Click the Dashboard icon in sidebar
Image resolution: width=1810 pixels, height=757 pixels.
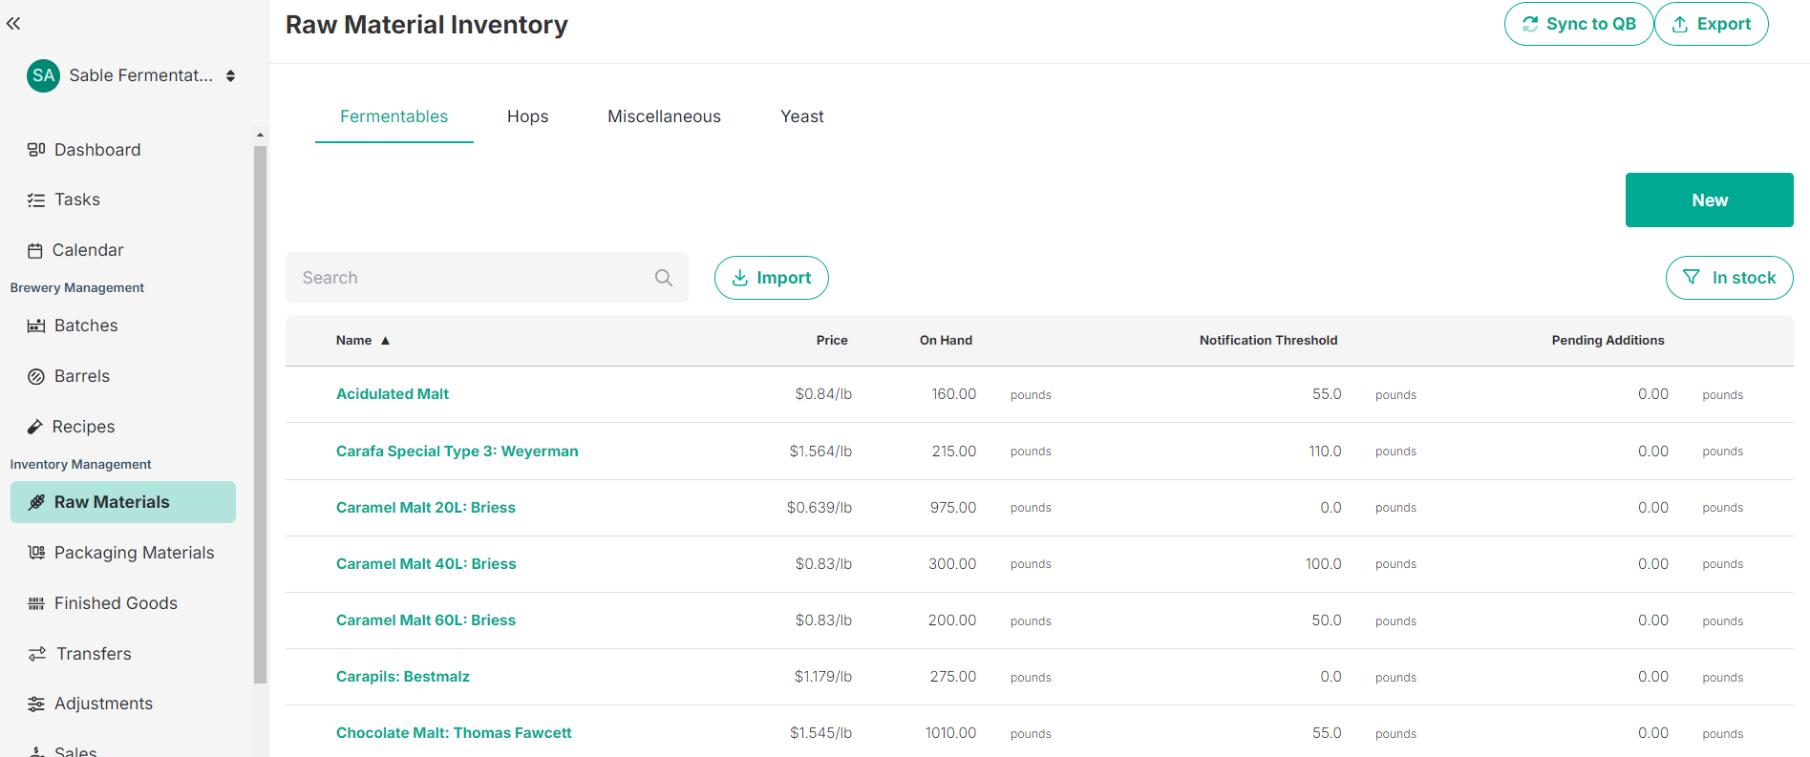tap(36, 150)
